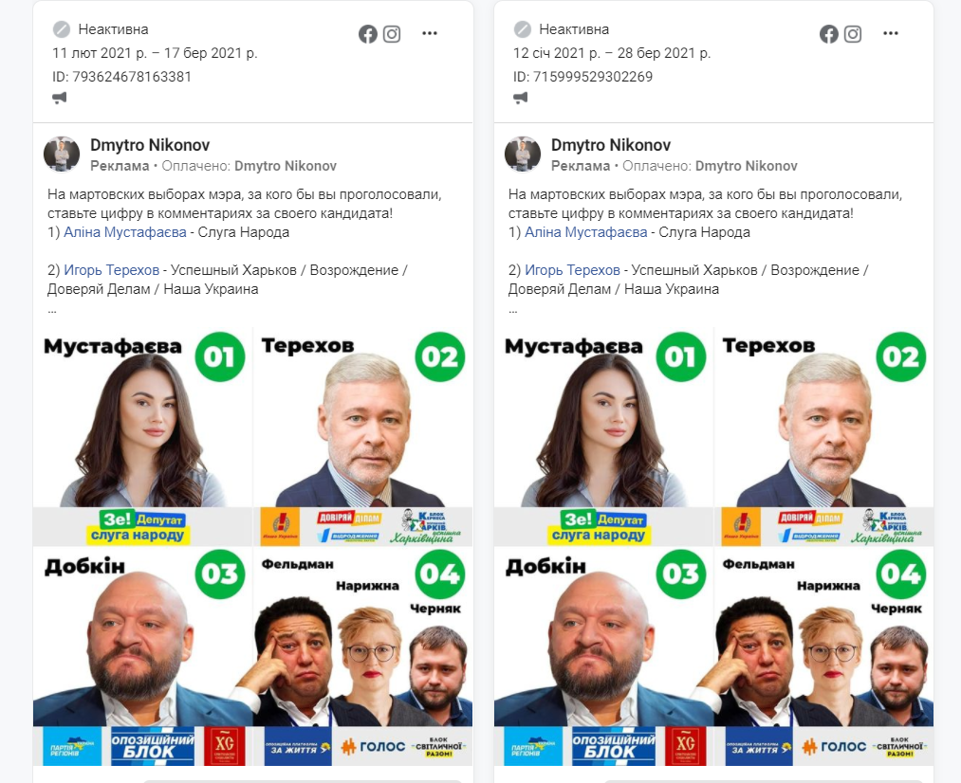Image resolution: width=961 pixels, height=783 pixels.
Task: Click the Терехов 02 candidate image in the right ad
Action: click(x=823, y=436)
